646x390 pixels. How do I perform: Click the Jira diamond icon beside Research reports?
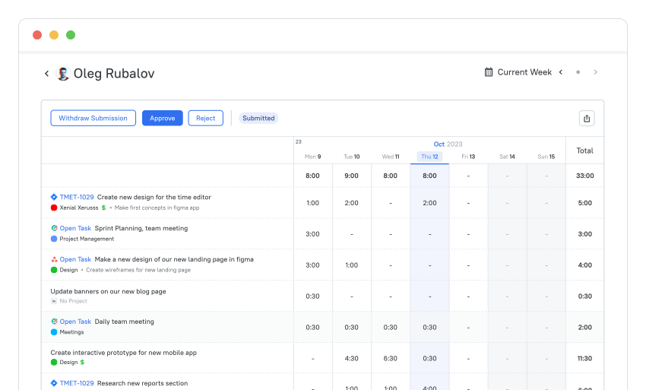[54, 383]
